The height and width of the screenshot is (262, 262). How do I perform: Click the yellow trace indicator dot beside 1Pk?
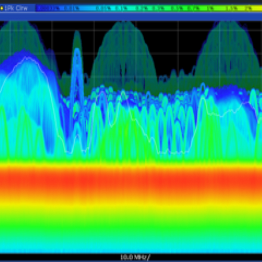tap(2, 8)
